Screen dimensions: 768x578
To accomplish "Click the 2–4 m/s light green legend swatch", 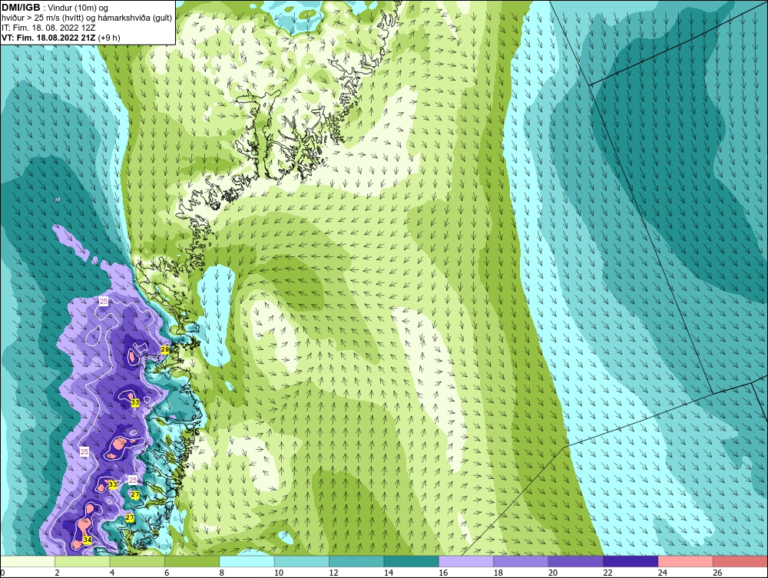I will (x=82, y=561).
